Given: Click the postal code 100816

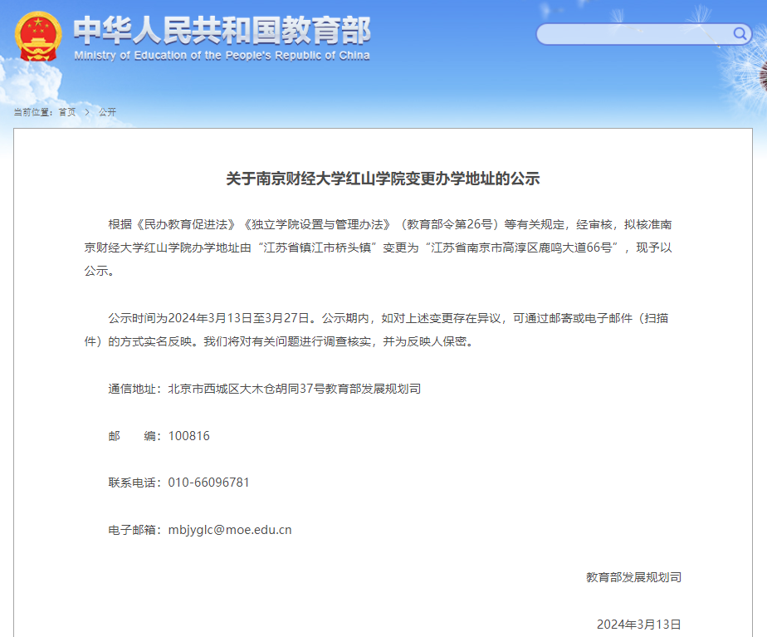Looking at the screenshot, I should pyautogui.click(x=191, y=435).
